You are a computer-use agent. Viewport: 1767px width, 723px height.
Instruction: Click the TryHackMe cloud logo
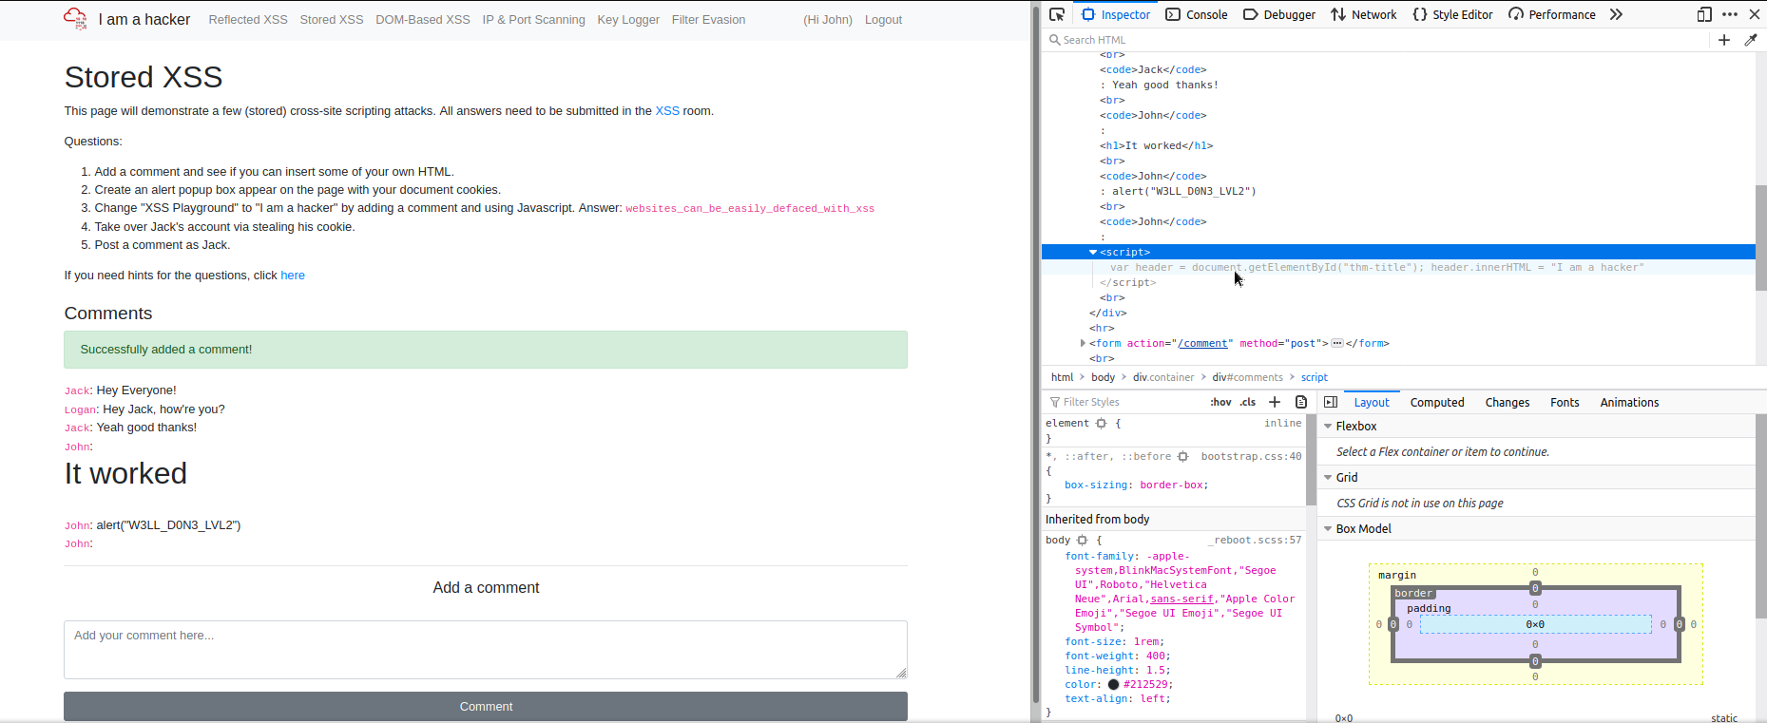coord(75,18)
